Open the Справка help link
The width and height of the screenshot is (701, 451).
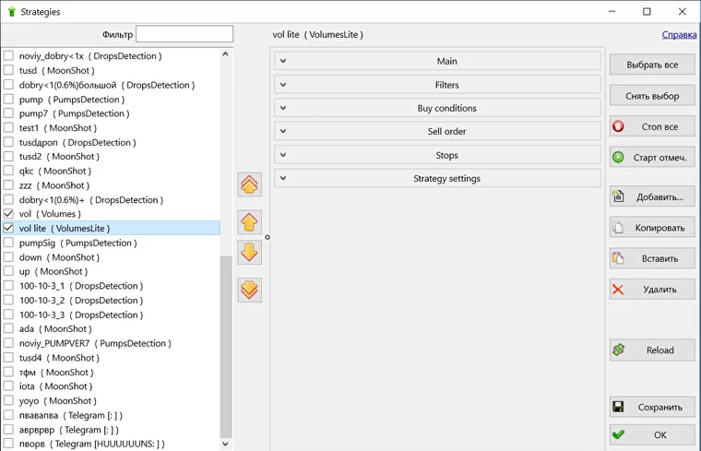tap(679, 35)
